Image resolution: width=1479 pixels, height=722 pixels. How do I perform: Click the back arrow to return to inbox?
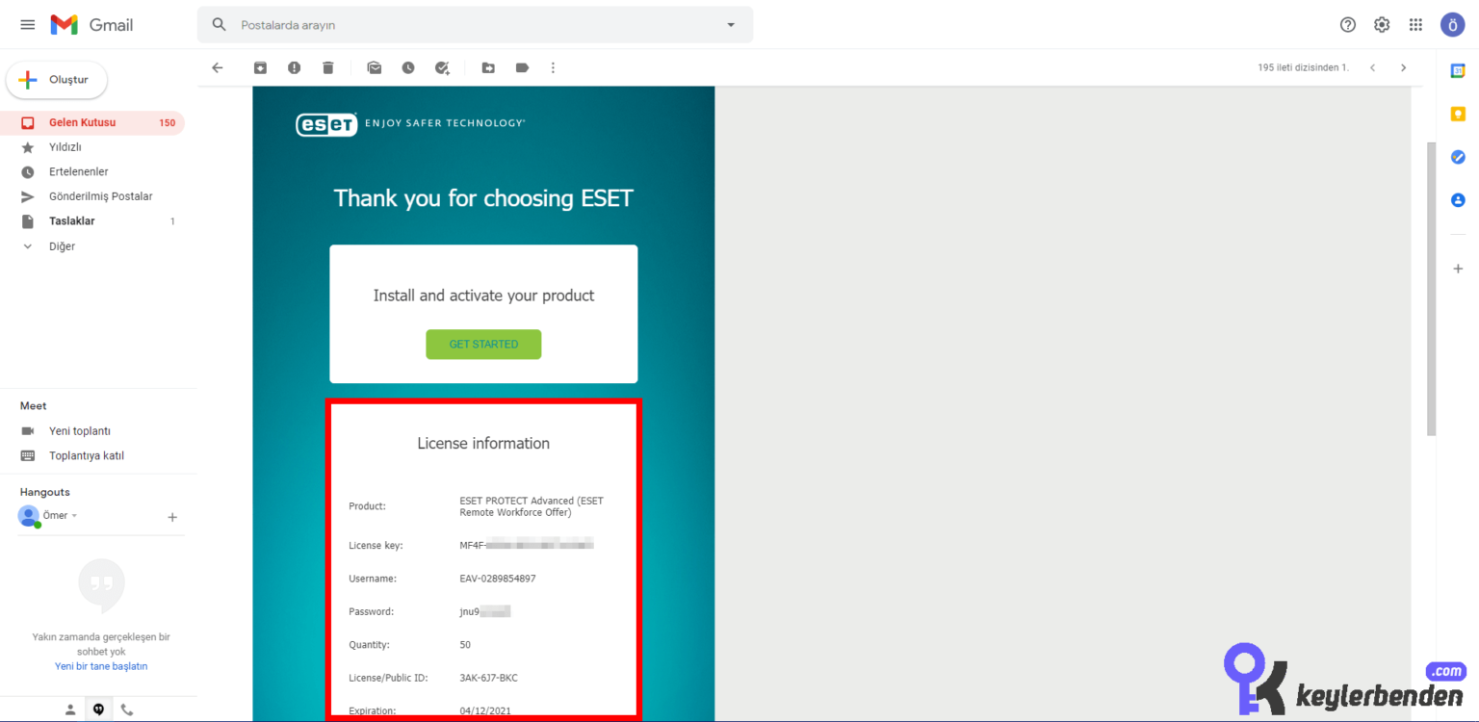[218, 67]
